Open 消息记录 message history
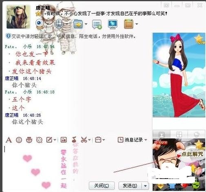Screen dimensions: 206x192 [x=130, y=140]
